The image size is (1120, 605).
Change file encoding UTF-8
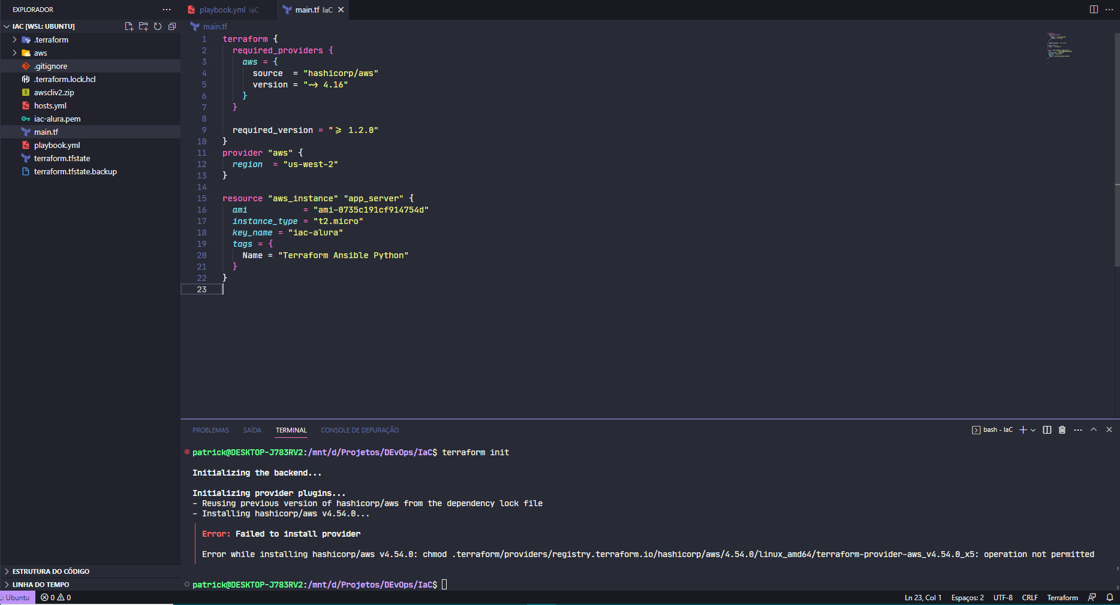pos(1002,598)
